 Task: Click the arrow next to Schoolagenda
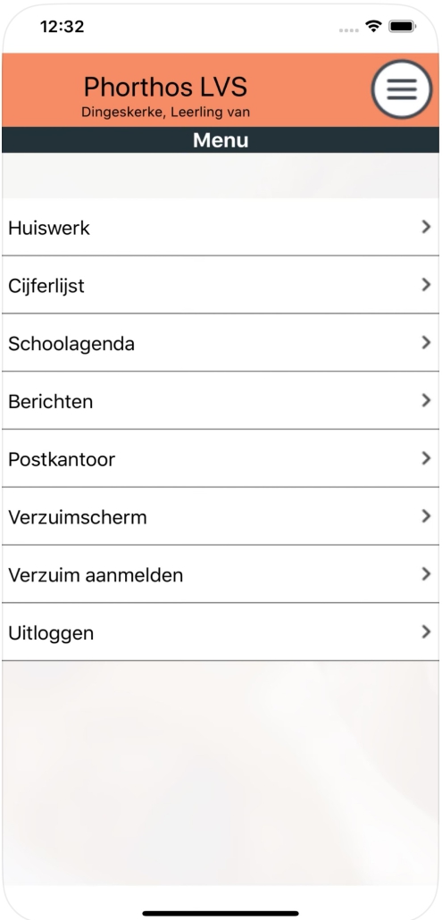(x=426, y=343)
